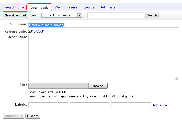Click inside the Description text area
182x122 pixels.
point(104,58)
